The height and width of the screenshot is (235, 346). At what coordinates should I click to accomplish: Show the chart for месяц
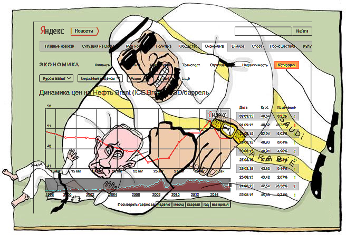coord(178,205)
